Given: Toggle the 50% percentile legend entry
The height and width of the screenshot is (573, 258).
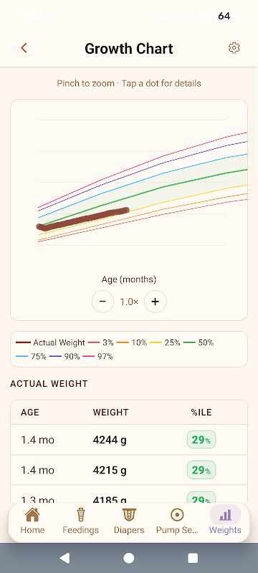Looking at the screenshot, I should pos(198,343).
